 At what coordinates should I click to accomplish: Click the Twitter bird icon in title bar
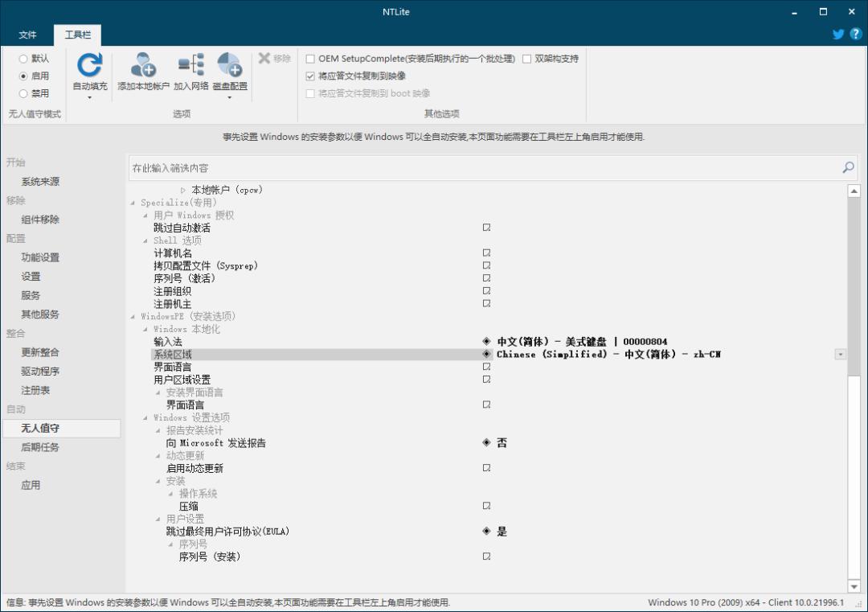[x=837, y=34]
